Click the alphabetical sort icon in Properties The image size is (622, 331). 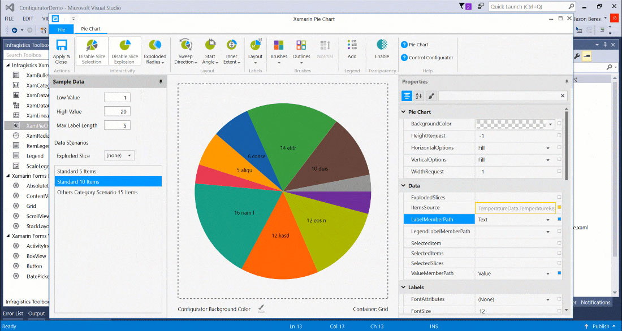click(x=419, y=96)
